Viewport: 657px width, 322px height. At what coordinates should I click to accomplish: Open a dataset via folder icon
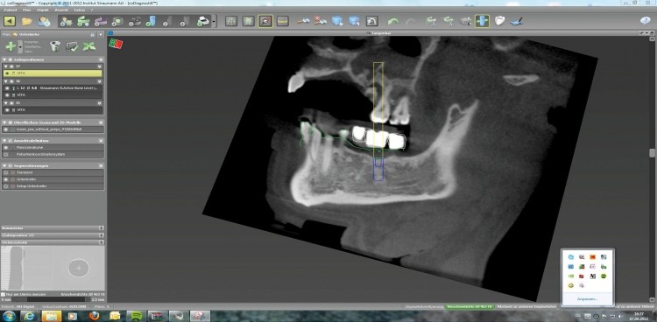(27, 21)
